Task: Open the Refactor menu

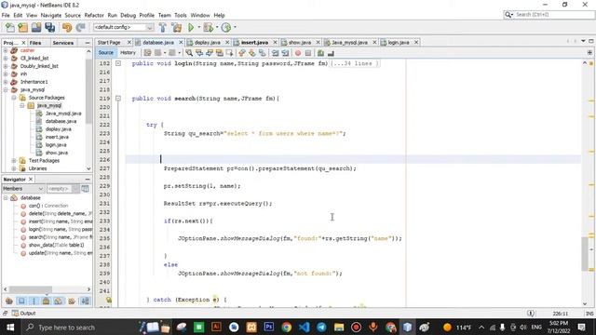Action: (94, 15)
